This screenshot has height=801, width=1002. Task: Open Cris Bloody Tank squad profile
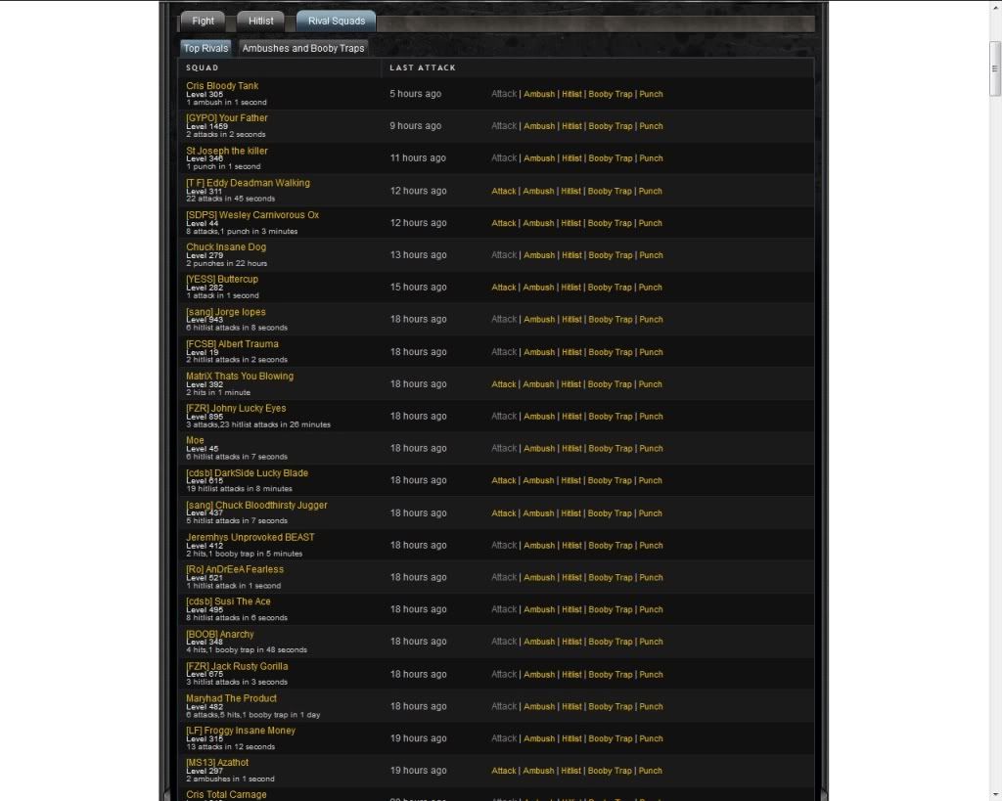[222, 86]
